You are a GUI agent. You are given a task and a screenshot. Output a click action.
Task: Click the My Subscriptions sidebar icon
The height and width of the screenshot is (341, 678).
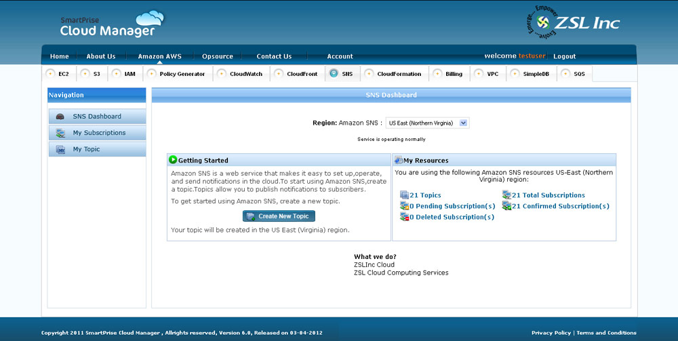pyautogui.click(x=60, y=133)
